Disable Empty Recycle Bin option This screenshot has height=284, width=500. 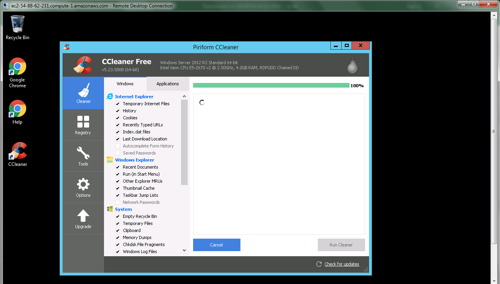point(118,216)
